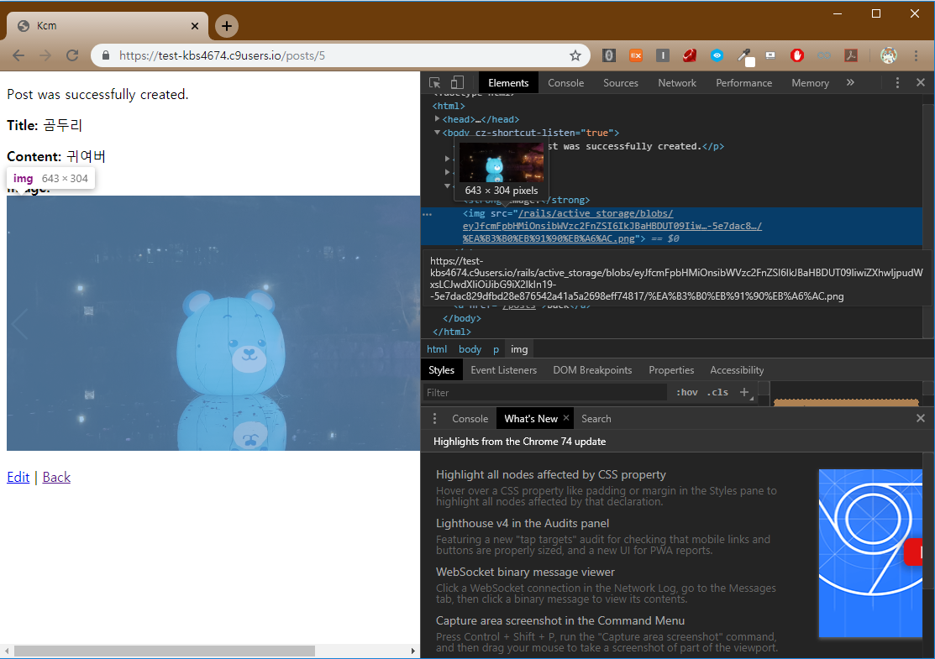Go forward in browser history
This screenshot has width=935, height=659.
[x=45, y=55]
